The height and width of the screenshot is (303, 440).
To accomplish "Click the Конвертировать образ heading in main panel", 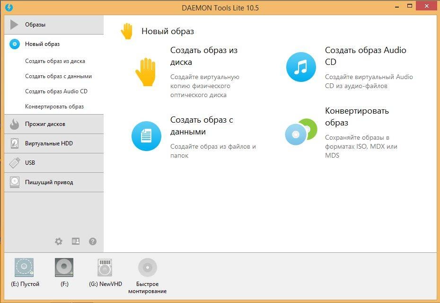I will (x=357, y=116).
